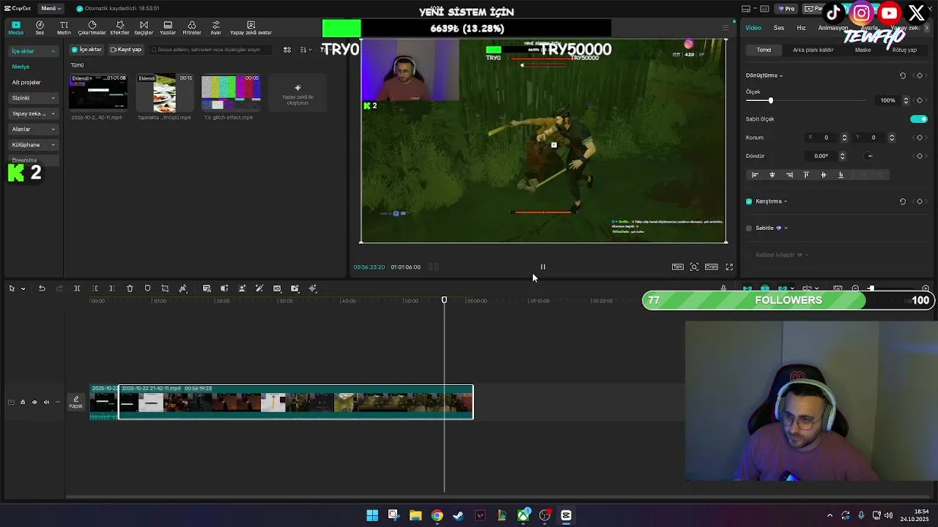Open the media sort order dropdown
This screenshot has width=938, height=527.
click(x=305, y=50)
